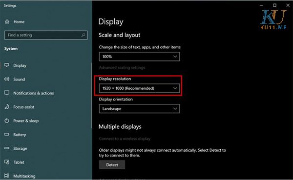Expand the 100% scale dropdown

(139, 57)
